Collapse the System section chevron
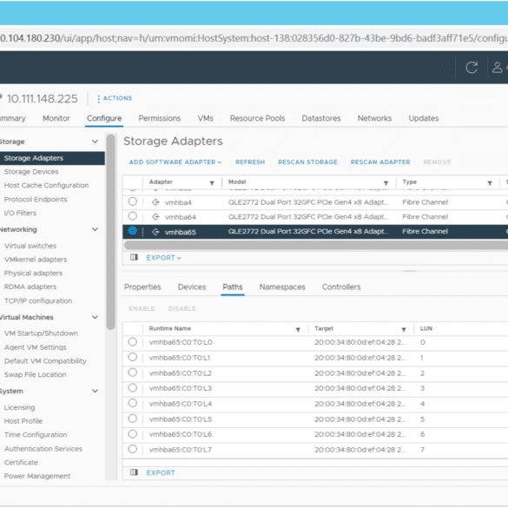This screenshot has height=508, width=508. 95,391
